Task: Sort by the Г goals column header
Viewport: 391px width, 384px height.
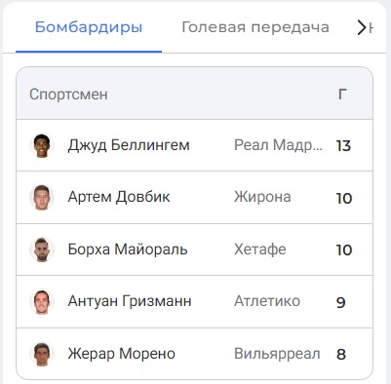Action: [342, 95]
